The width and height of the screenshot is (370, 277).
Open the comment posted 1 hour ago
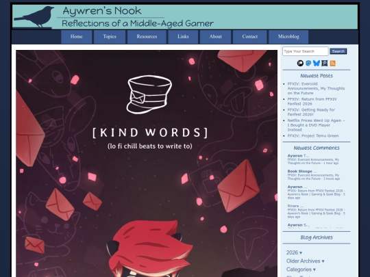(313, 161)
